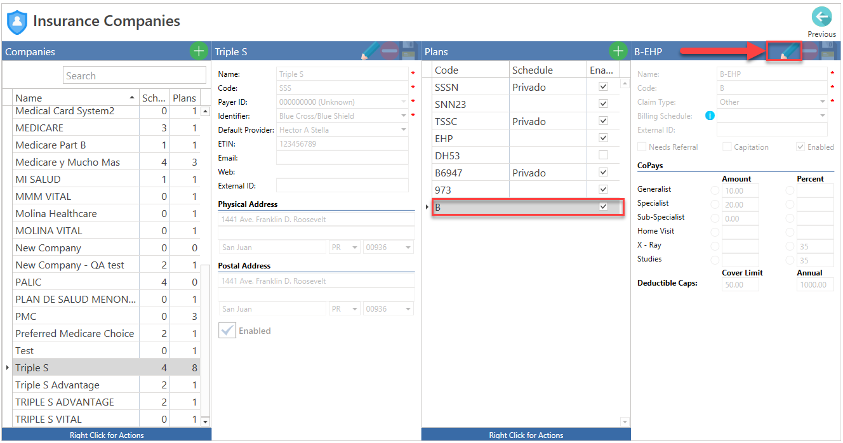Select PMC company row
The width and height of the screenshot is (843, 443).
(x=107, y=316)
